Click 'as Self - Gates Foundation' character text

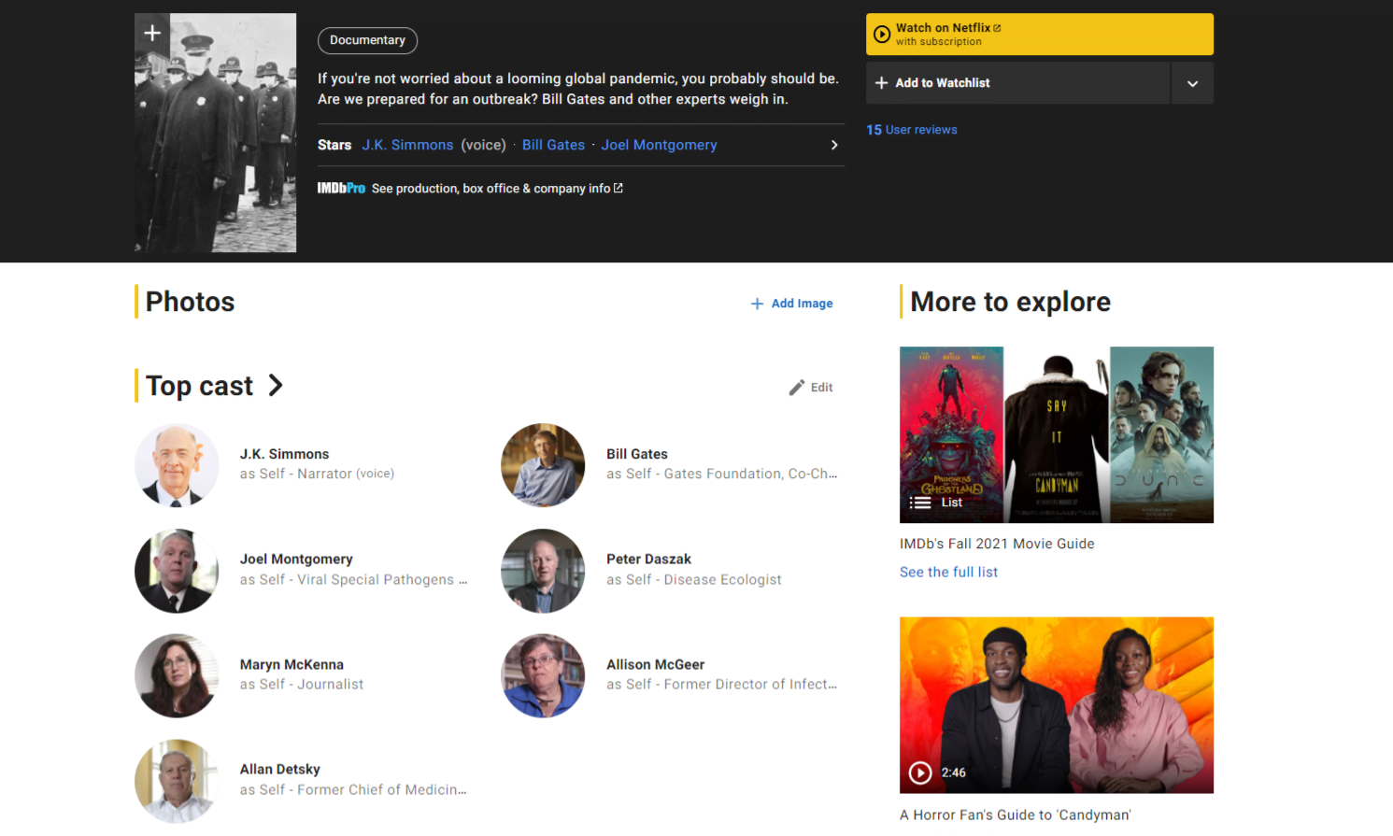[x=721, y=474]
